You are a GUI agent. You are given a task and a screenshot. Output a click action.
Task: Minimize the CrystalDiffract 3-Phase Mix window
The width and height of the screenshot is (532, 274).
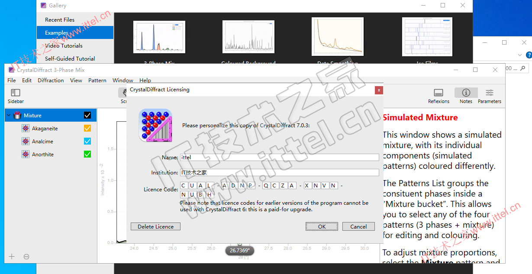455,70
